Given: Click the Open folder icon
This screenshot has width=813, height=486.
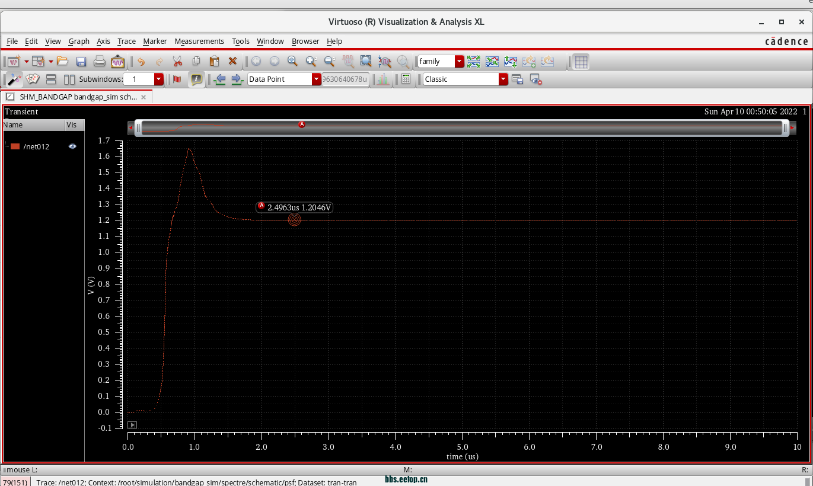Looking at the screenshot, I should (63, 62).
